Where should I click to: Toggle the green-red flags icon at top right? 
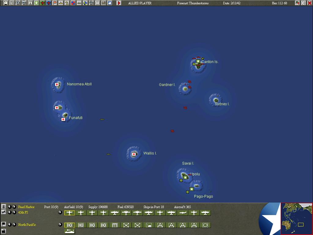click(x=297, y=3)
